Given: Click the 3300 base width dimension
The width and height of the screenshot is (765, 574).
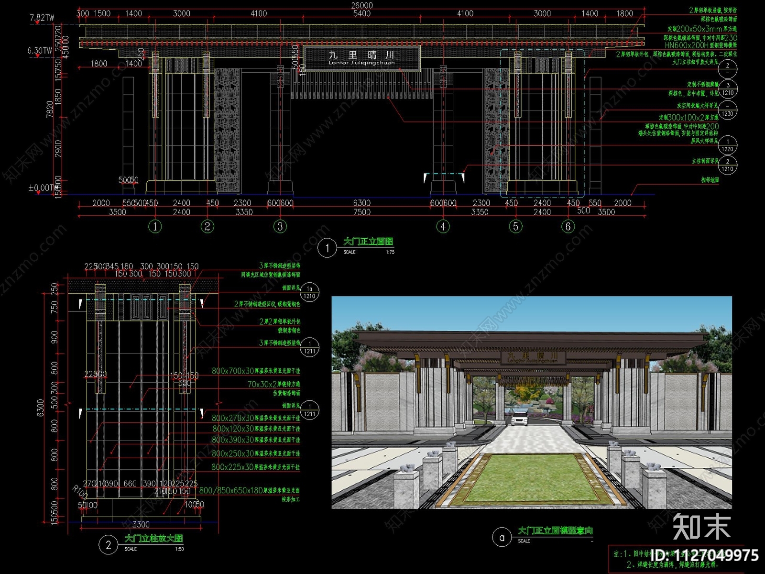Looking at the screenshot, I should (141, 524).
